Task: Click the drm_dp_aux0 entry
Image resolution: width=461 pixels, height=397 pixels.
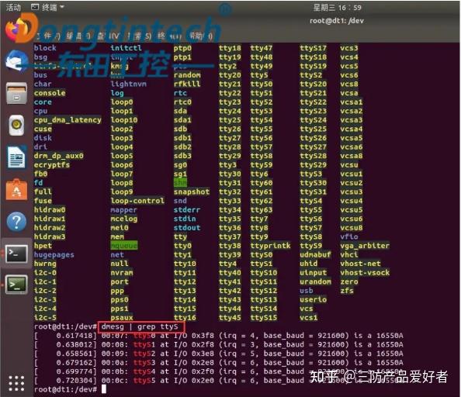Action: click(58, 156)
